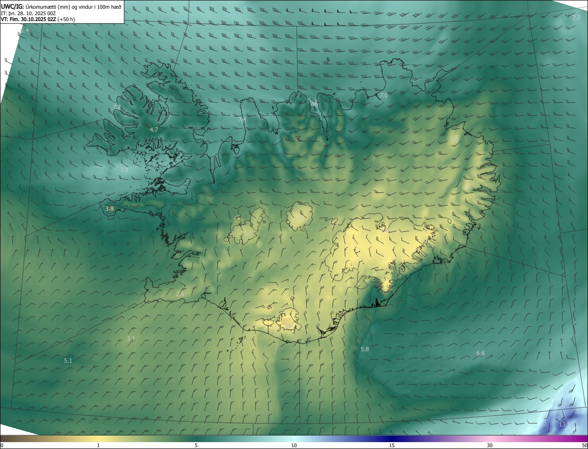Click the 15 tick on the color scale

392,445
